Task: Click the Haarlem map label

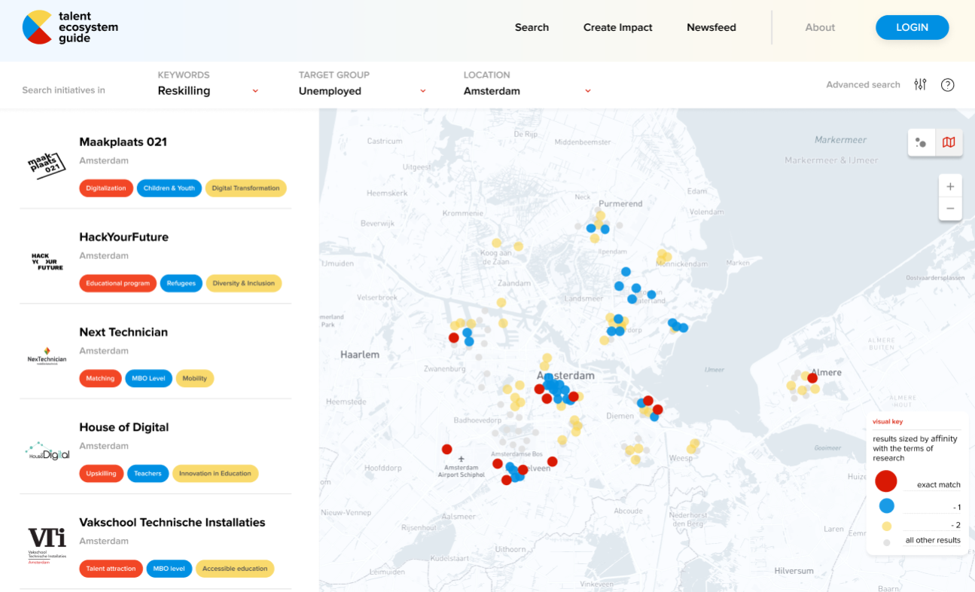Action: [360, 354]
